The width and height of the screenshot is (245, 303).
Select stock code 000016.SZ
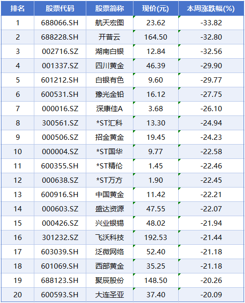(x=60, y=109)
